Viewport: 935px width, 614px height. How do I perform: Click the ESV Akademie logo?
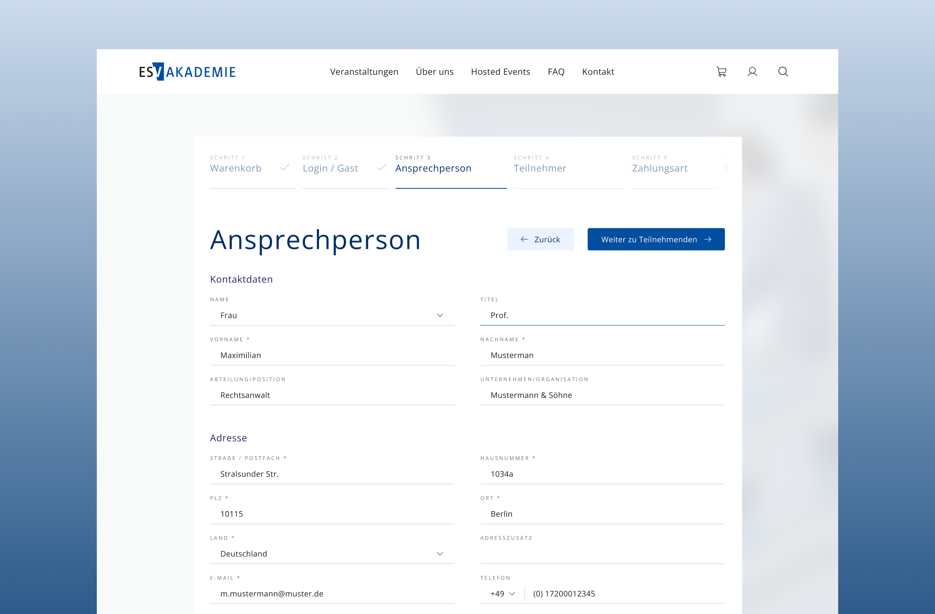tap(187, 72)
